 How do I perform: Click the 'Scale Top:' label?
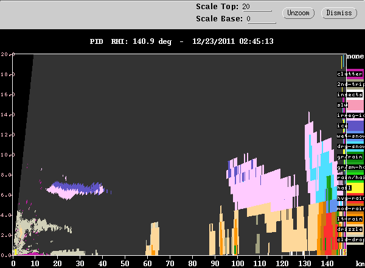tap(217, 7)
